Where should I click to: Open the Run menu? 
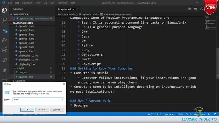(x=52, y=3)
